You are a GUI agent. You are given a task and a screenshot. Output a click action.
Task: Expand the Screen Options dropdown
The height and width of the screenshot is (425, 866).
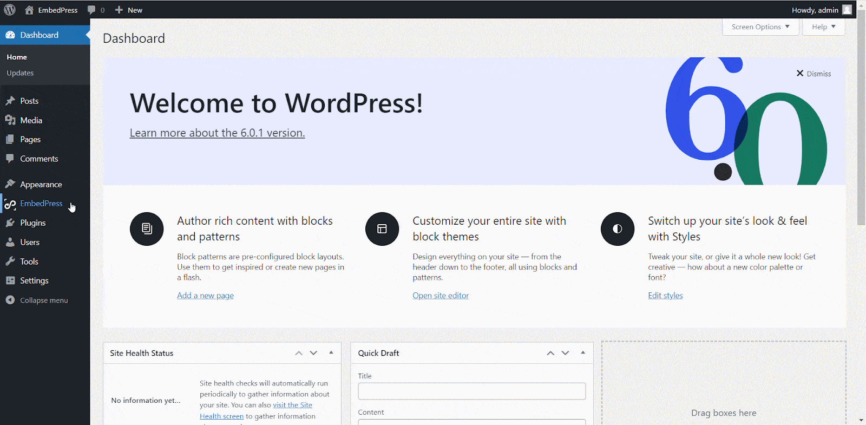pyautogui.click(x=760, y=27)
